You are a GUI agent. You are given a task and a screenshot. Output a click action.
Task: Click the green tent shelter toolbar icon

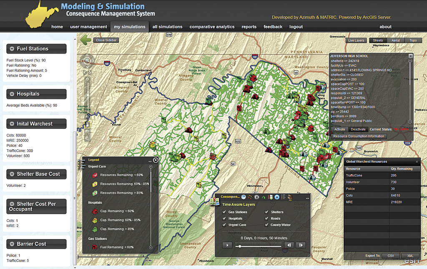[264, 197]
